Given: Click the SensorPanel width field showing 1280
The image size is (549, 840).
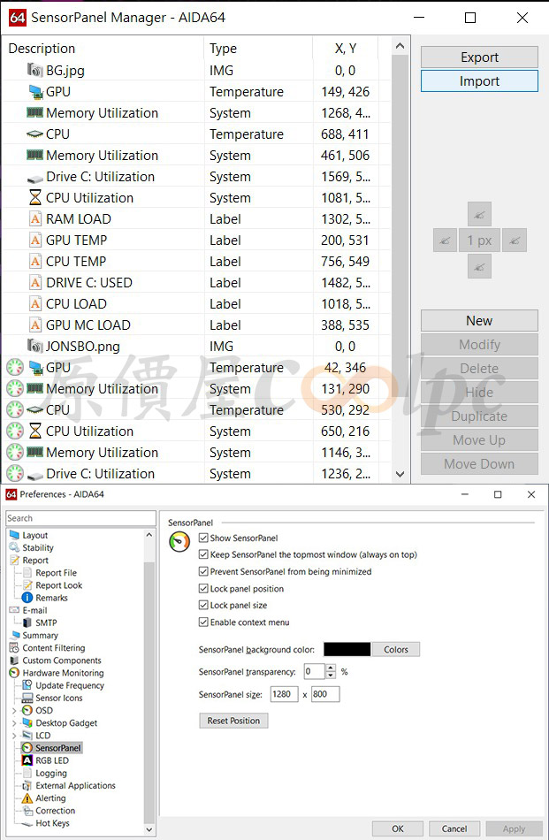Looking at the screenshot, I should point(284,694).
